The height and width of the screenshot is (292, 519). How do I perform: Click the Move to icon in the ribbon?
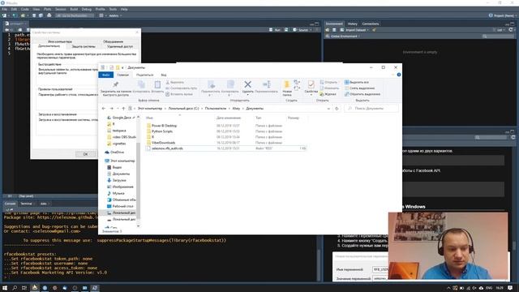tap(211, 84)
